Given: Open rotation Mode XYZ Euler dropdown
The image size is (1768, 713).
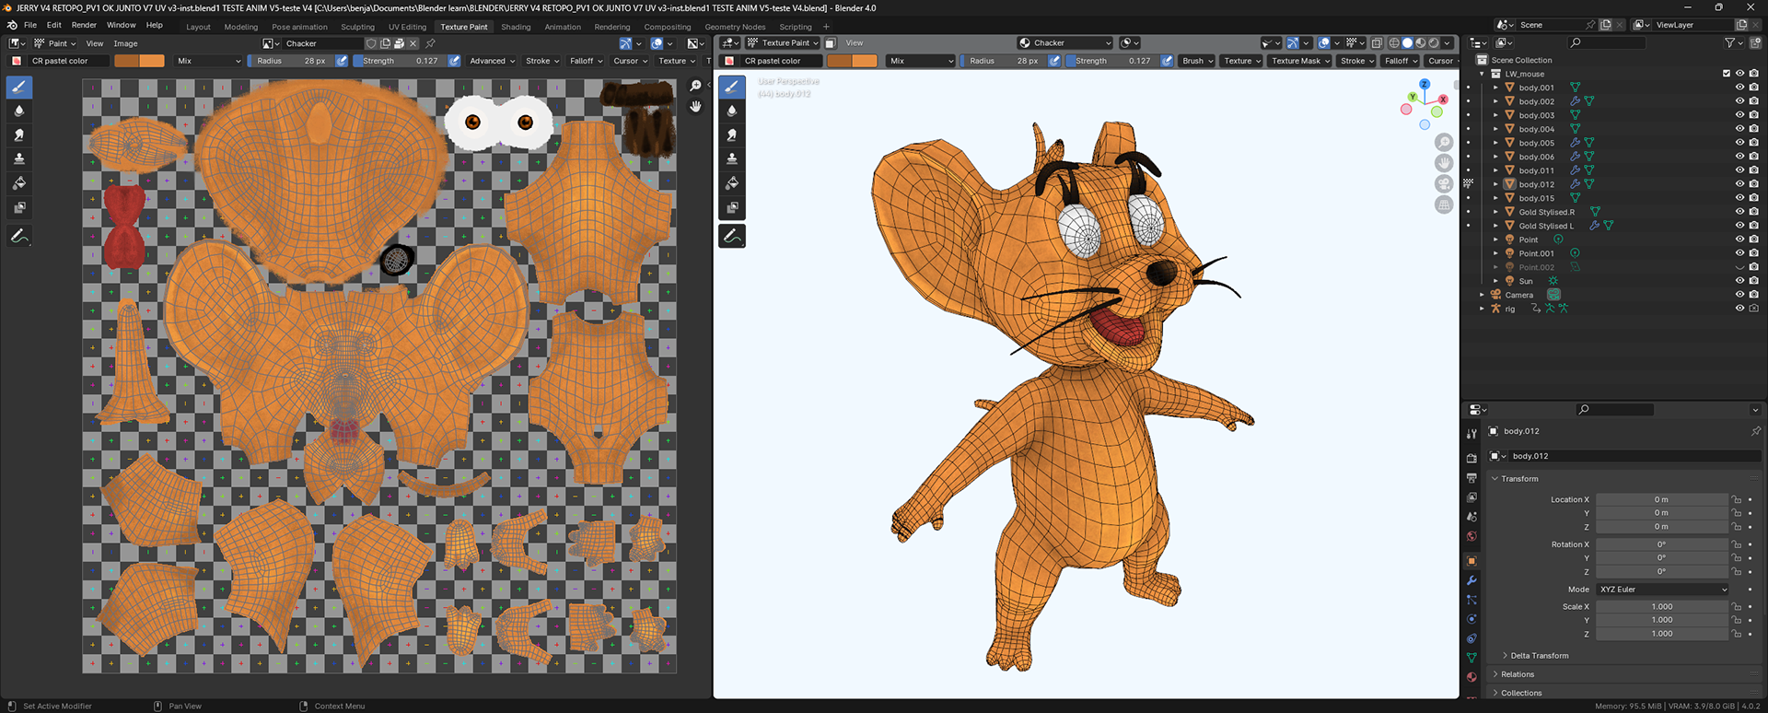Looking at the screenshot, I should [x=1663, y=590].
